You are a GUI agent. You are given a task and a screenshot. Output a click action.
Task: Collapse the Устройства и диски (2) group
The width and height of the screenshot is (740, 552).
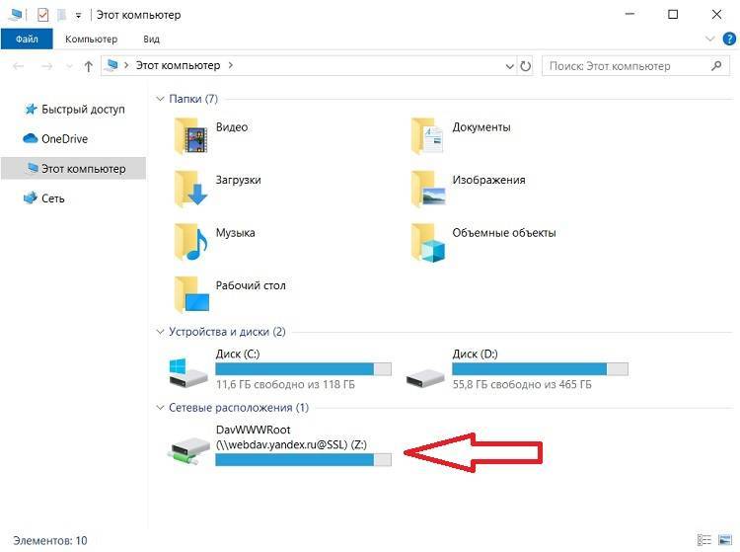160,332
